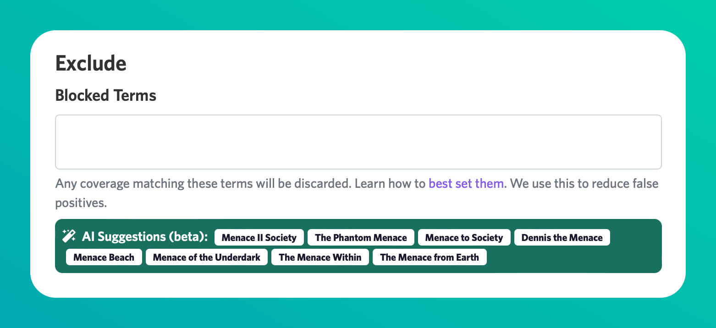Open the "best set them" help link
The image size is (716, 328).
466,183
